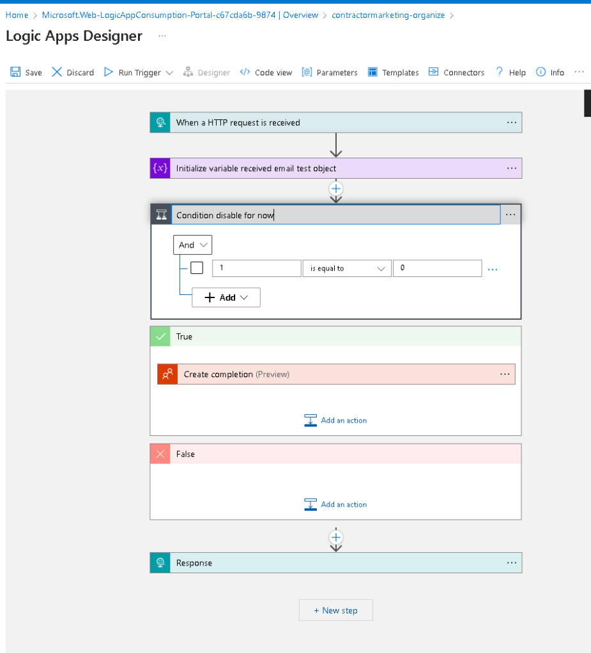
Task: Open Run Trigger dropdown arrow
Action: (x=169, y=73)
